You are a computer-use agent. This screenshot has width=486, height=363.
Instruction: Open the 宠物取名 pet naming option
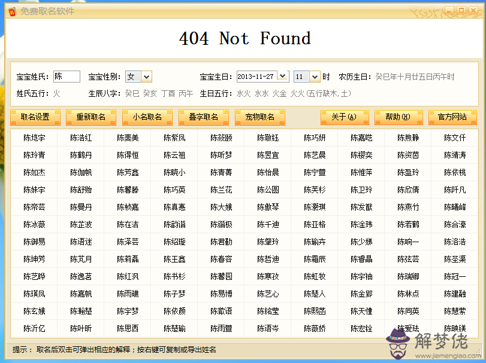click(259, 117)
